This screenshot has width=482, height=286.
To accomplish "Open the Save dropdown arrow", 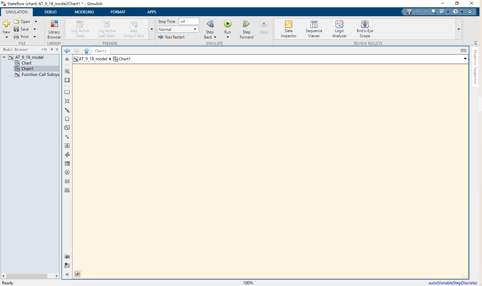I will point(35,29).
